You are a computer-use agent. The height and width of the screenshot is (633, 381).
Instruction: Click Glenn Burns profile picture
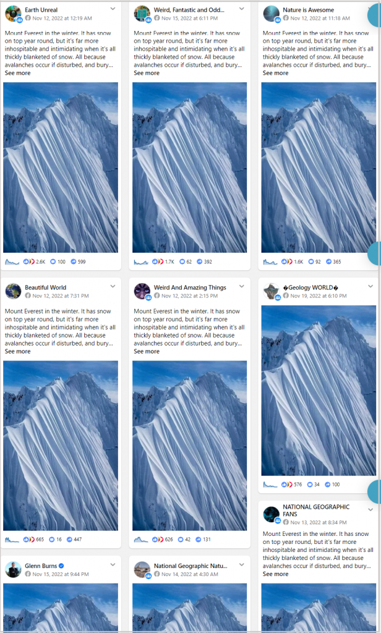13,569
